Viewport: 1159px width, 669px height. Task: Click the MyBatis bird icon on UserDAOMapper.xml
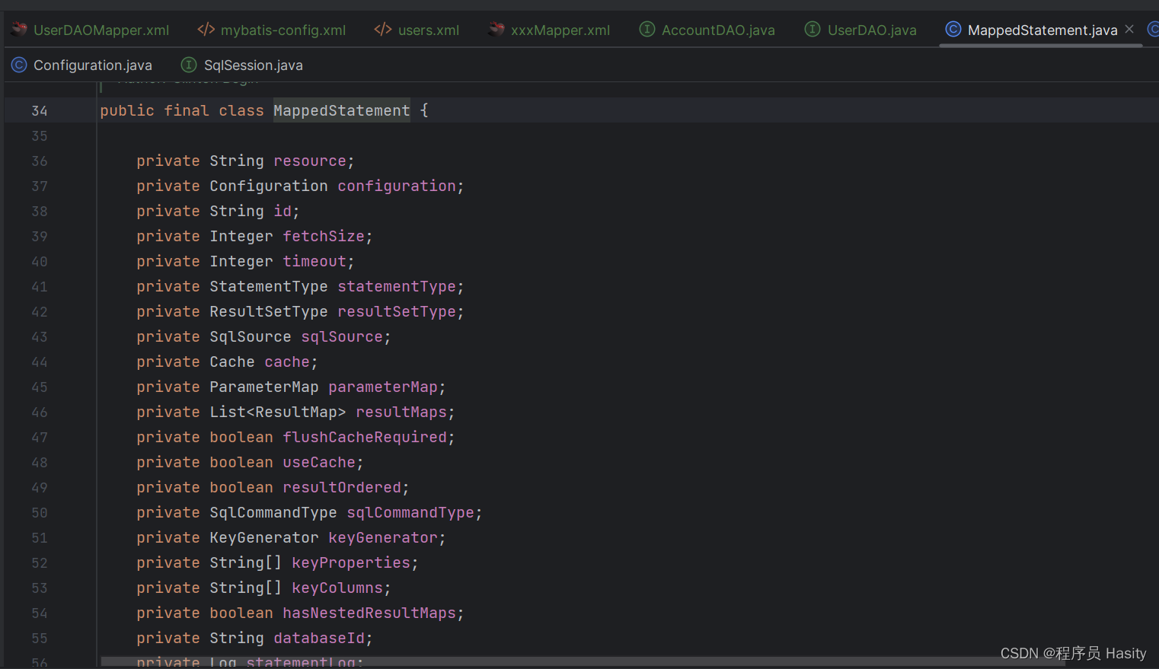pyautogui.click(x=19, y=30)
